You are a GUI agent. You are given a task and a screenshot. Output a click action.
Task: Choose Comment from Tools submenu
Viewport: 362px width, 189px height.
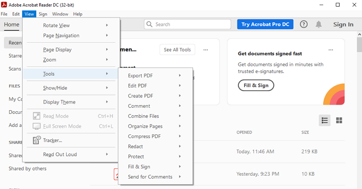point(156,106)
